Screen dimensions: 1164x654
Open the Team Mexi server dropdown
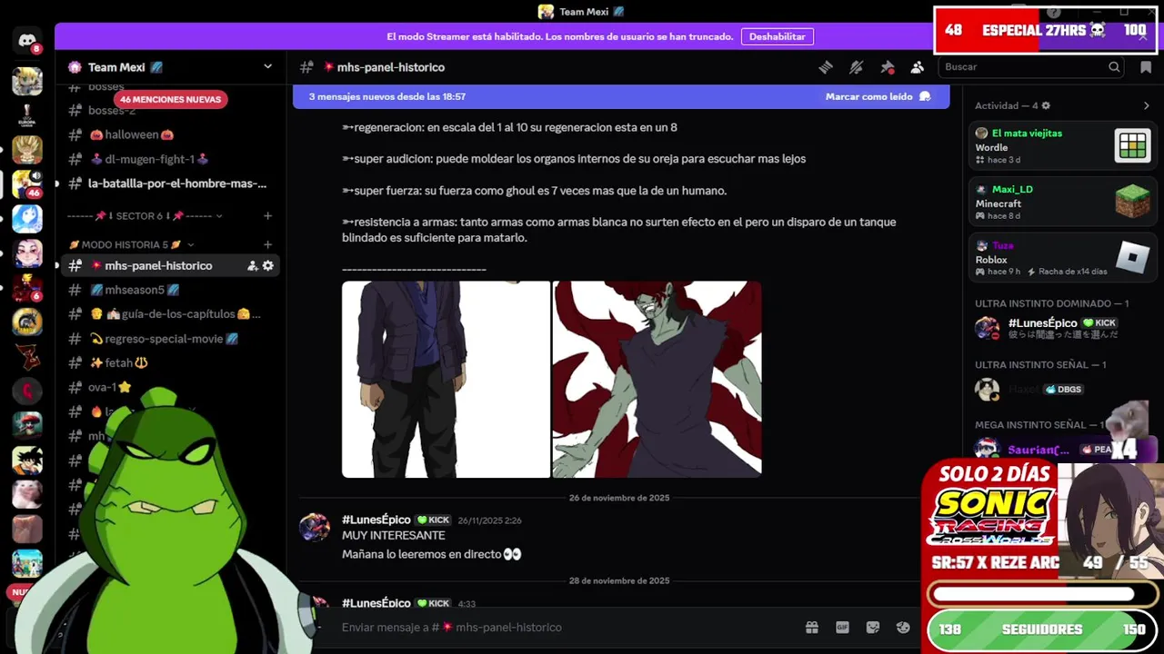[267, 66]
